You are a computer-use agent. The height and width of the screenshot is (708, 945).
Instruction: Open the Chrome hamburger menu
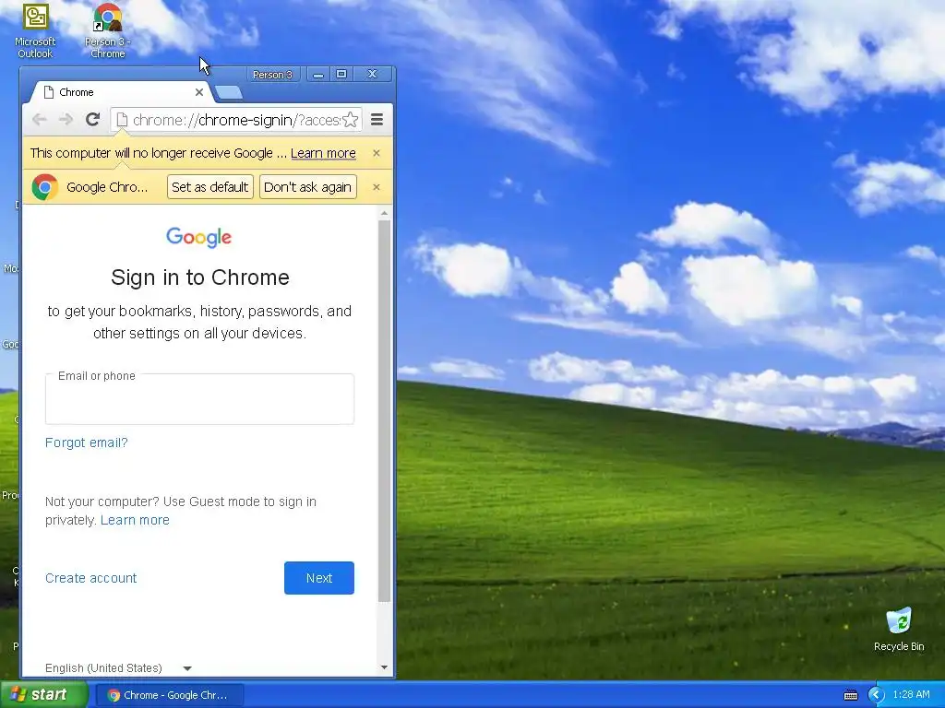[x=377, y=120]
